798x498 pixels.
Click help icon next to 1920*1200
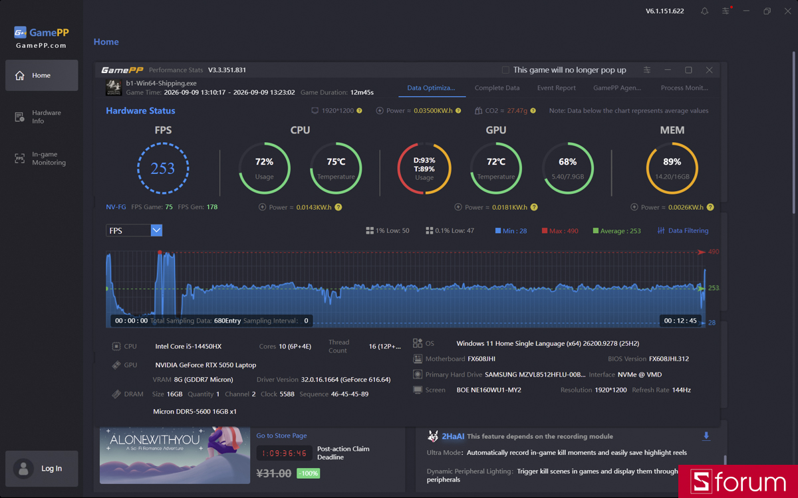click(x=360, y=111)
